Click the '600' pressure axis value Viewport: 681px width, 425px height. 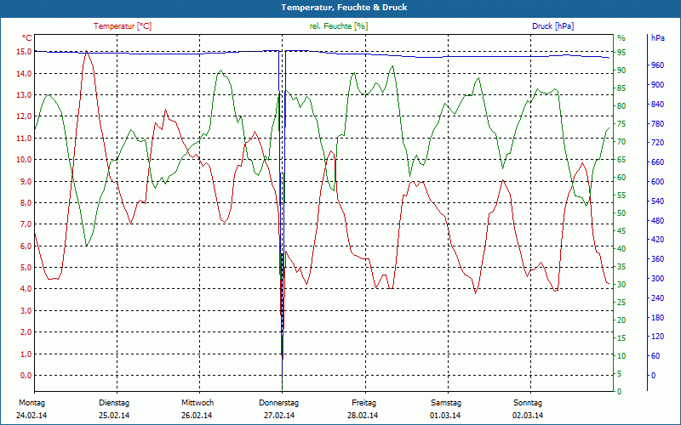click(658, 182)
